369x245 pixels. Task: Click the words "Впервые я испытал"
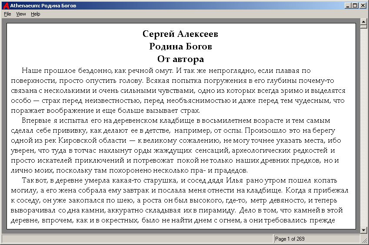pyautogui.click(x=55, y=121)
